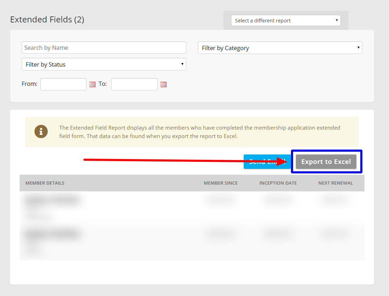Click the first row's Next Renewal value
This screenshot has width=389, height=296.
click(x=334, y=200)
